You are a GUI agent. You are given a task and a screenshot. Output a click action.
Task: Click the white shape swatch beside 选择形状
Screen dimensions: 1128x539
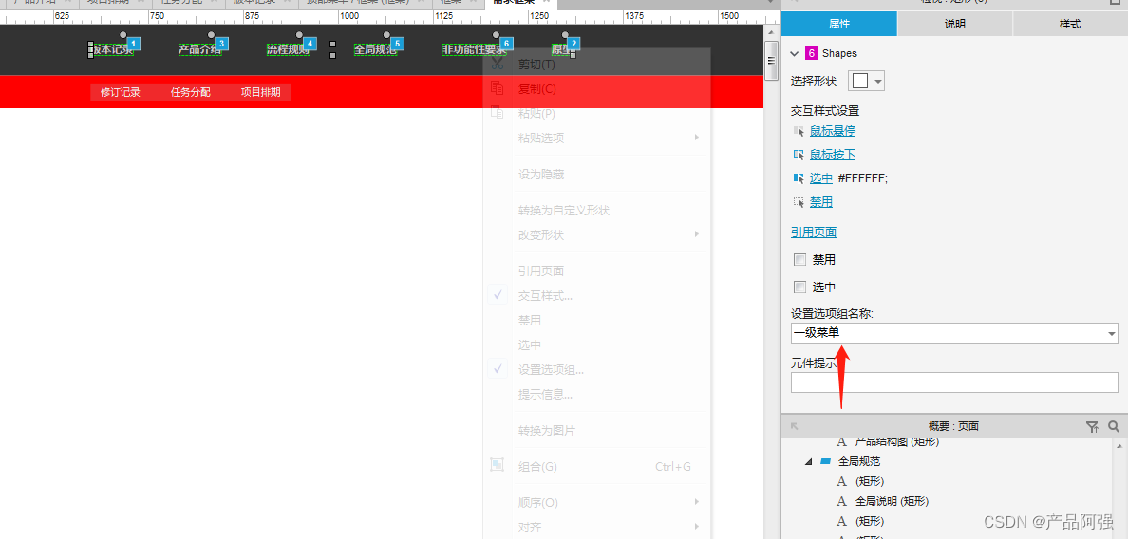(x=859, y=82)
